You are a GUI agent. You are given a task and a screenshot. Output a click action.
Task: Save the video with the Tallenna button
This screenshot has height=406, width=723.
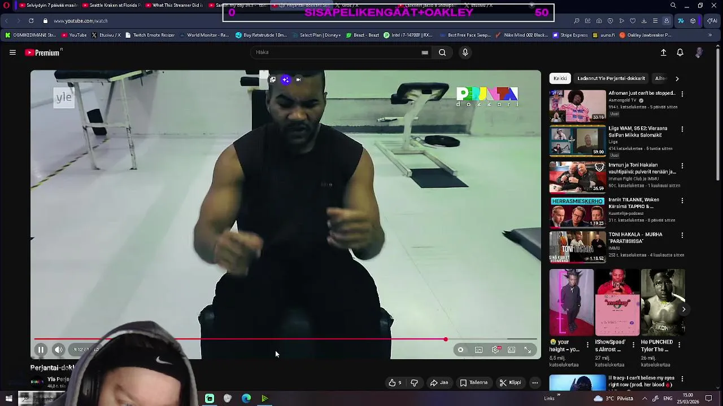(473, 383)
